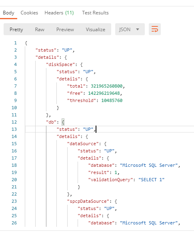This screenshot has height=242, width=194.
Task: Open the Headers (11) tab
Action: point(59,13)
